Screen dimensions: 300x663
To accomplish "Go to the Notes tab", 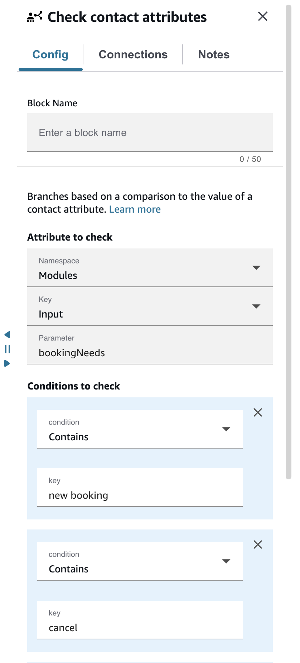I will [214, 54].
